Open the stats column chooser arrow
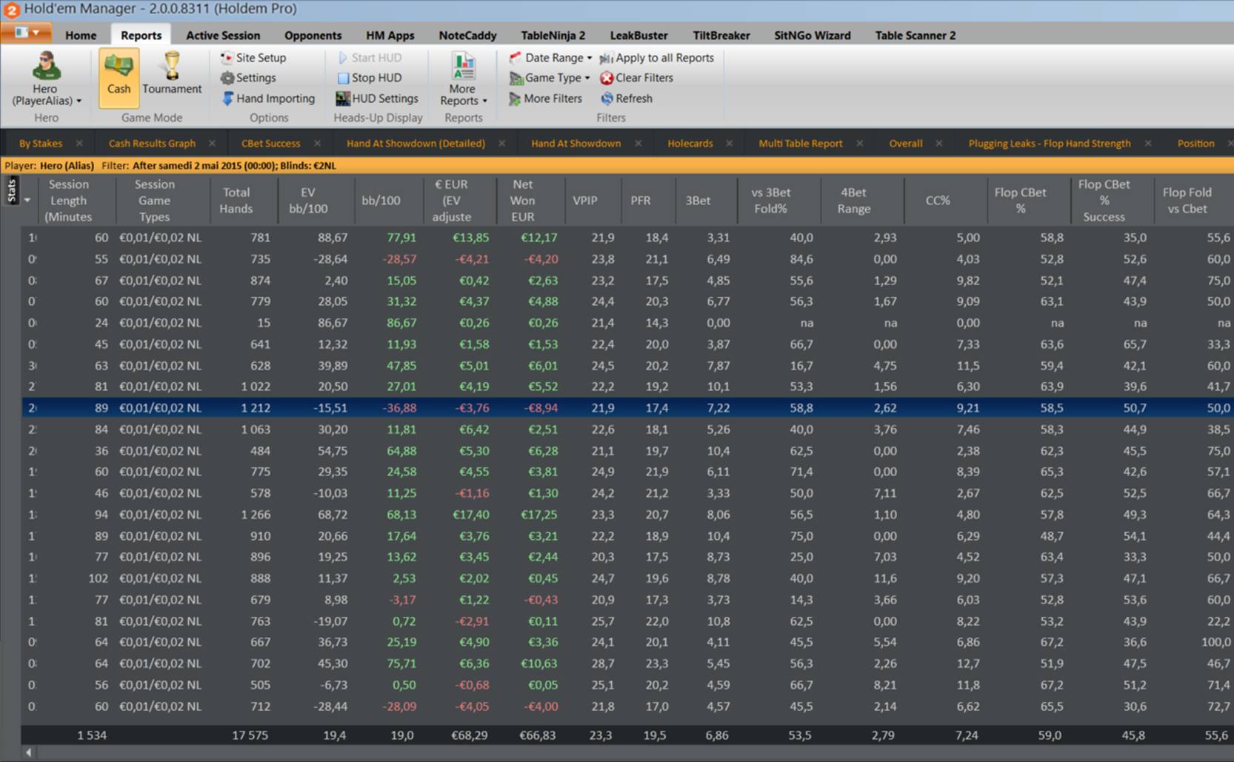Screen dimensions: 1234x762 coord(27,201)
